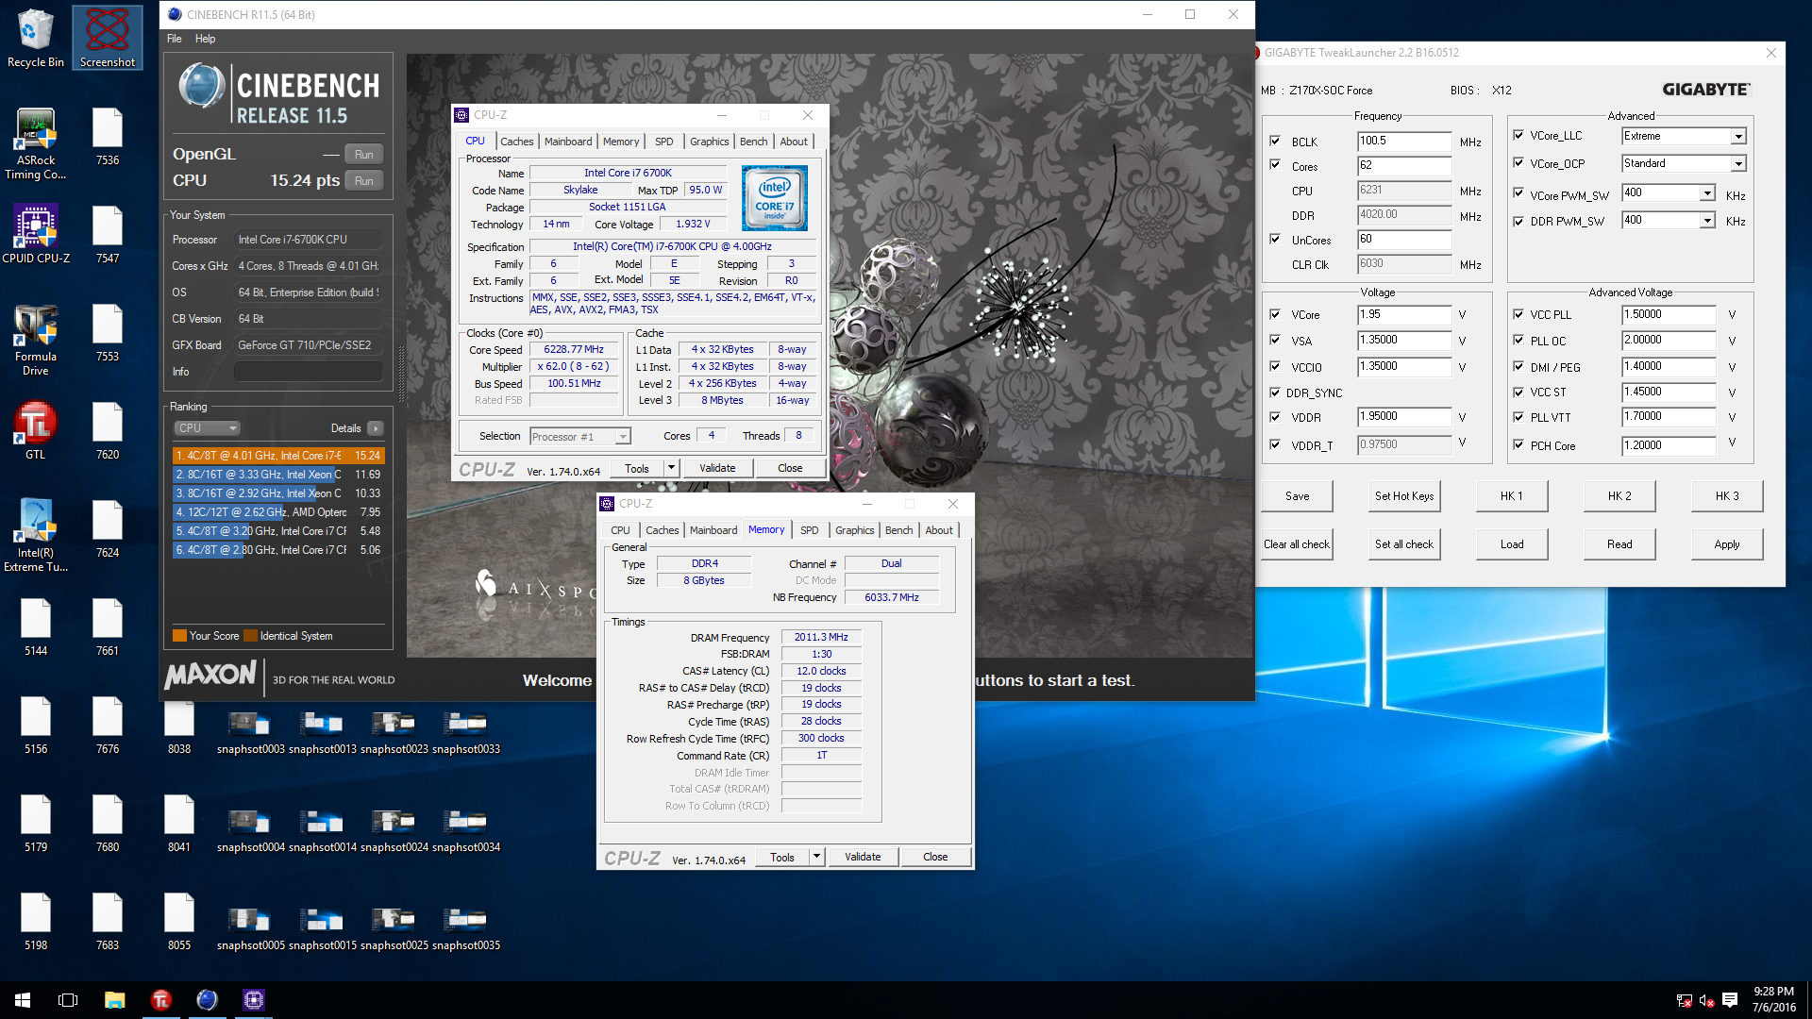This screenshot has height=1019, width=1812.
Task: Launch CPUID CPU-Z desktop icon
Action: click(35, 234)
